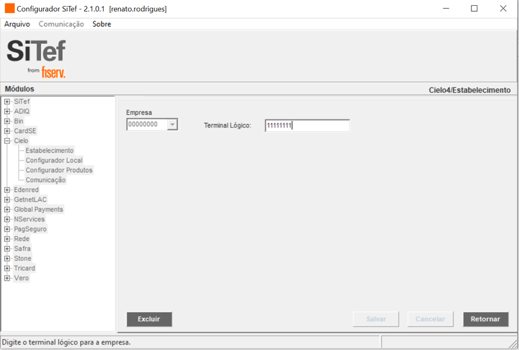Expand the Vero module node
This screenshot has width=519, height=350.
7,278
